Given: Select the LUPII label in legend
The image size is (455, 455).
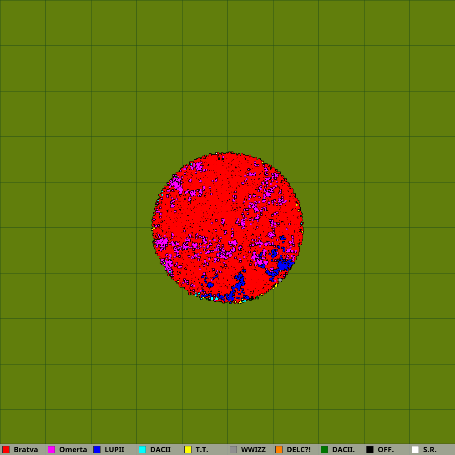Looking at the screenshot, I should click(x=114, y=450).
